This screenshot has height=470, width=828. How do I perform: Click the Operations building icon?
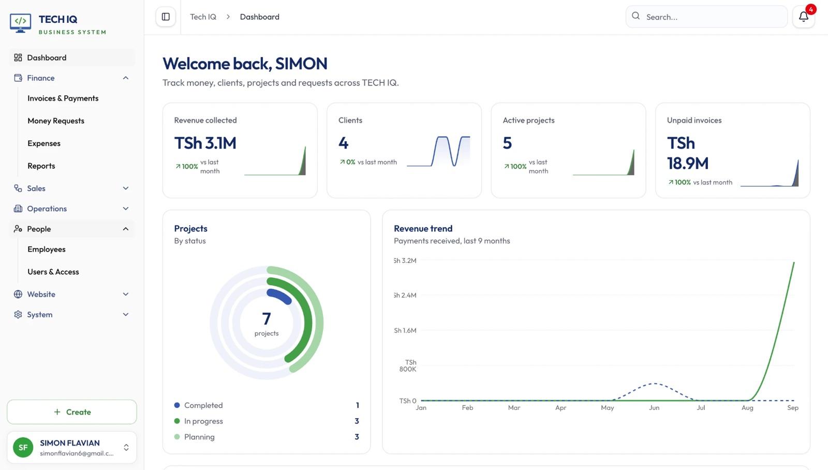click(x=18, y=209)
